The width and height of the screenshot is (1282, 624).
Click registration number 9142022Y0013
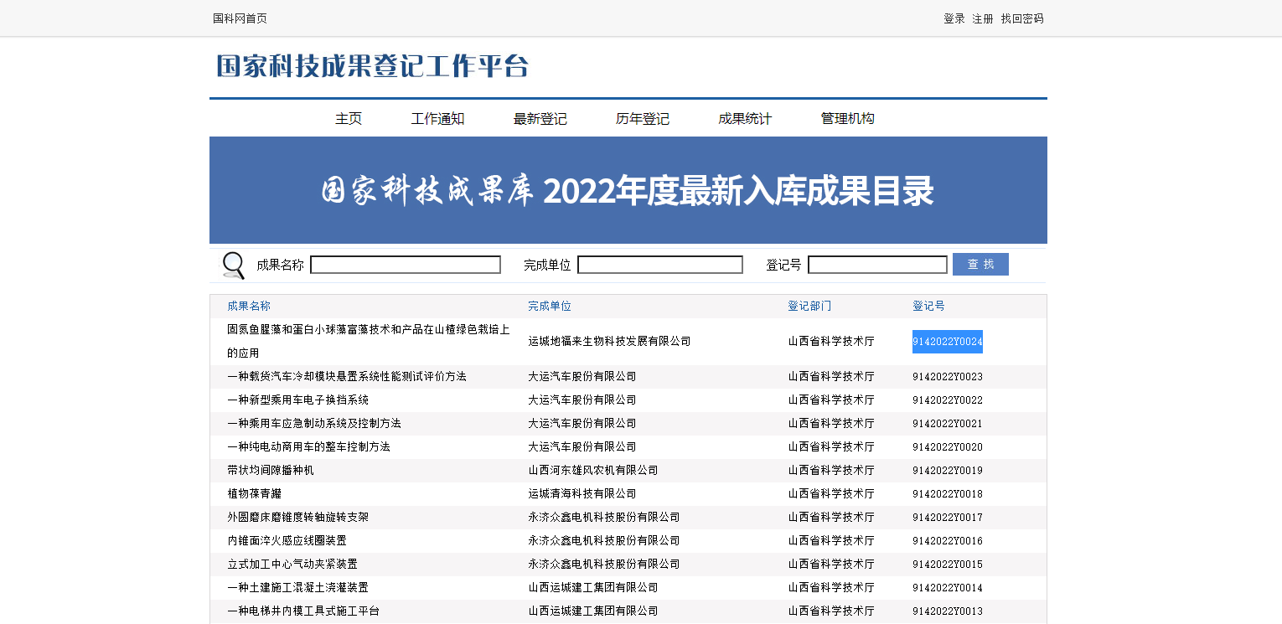click(x=948, y=611)
